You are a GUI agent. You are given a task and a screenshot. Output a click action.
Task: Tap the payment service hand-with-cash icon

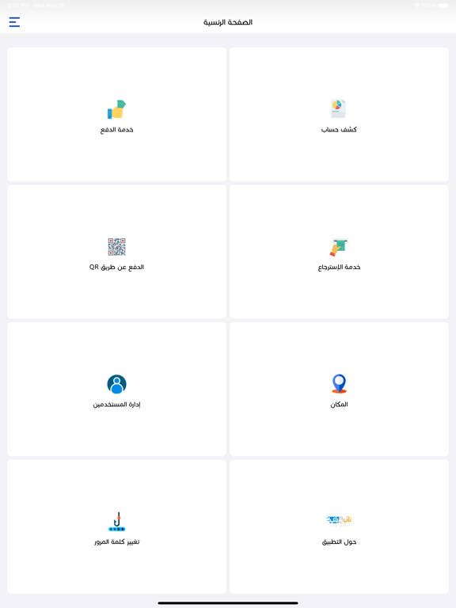tap(116, 109)
